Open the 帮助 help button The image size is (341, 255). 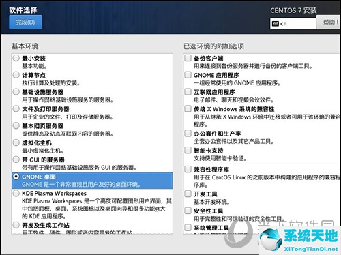329,22
